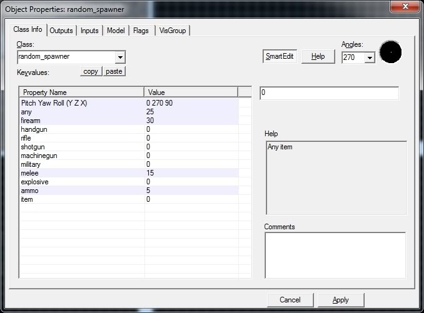The width and height of the screenshot is (424, 313).
Task: Open the Inputs tab
Action: tap(89, 31)
